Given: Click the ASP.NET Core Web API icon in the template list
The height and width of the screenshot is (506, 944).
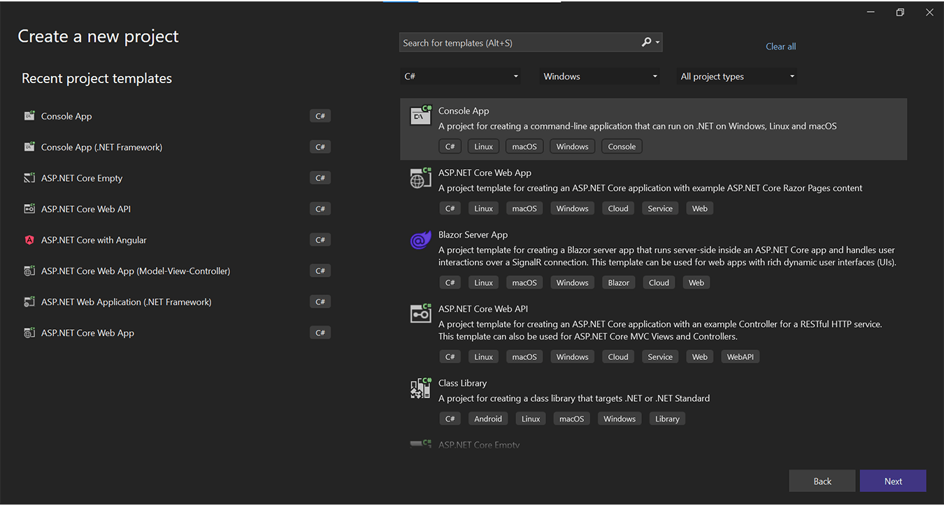Looking at the screenshot, I should pos(421,313).
